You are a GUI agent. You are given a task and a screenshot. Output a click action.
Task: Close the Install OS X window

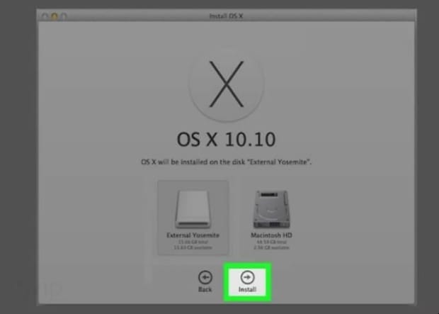45,16
